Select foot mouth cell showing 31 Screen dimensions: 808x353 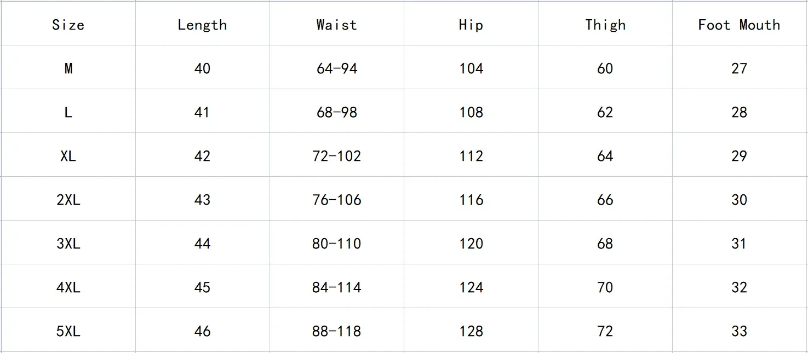(x=739, y=244)
